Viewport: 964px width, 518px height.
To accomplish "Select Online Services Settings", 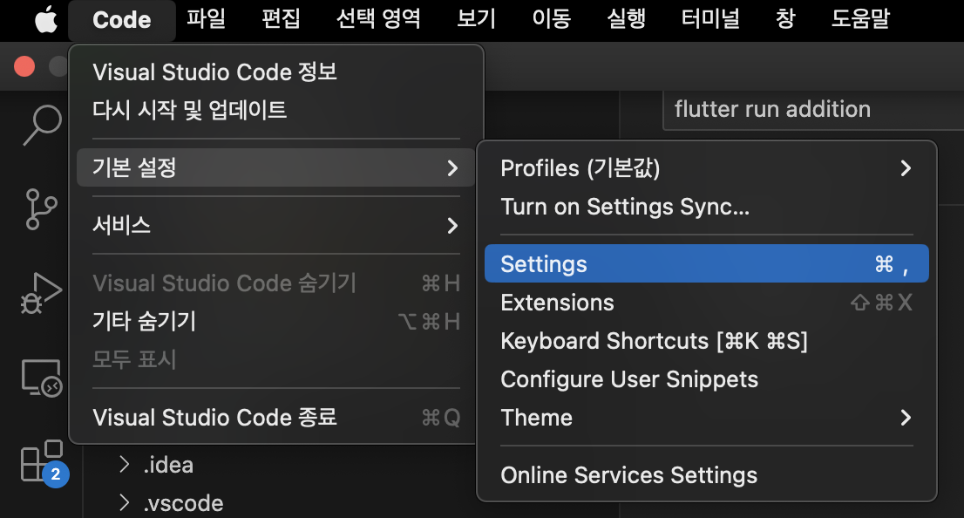I will coord(706,475).
